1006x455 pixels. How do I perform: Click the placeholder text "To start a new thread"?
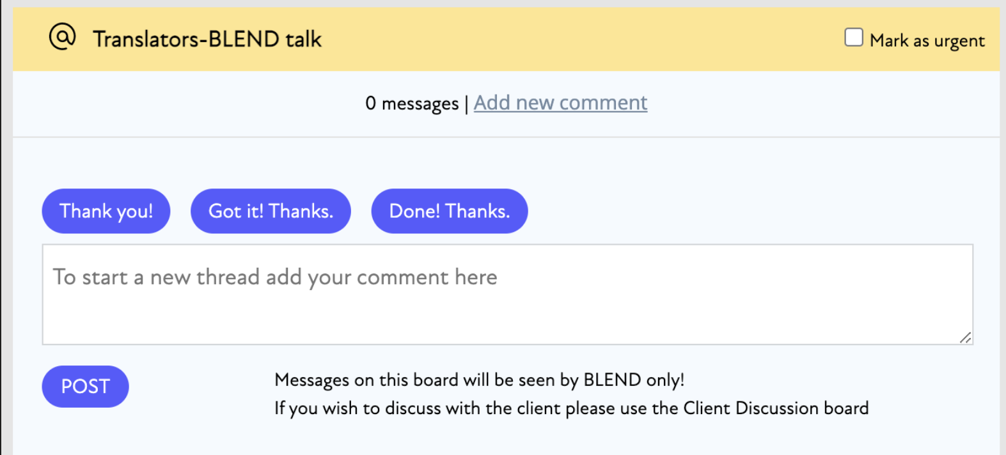pos(156,277)
